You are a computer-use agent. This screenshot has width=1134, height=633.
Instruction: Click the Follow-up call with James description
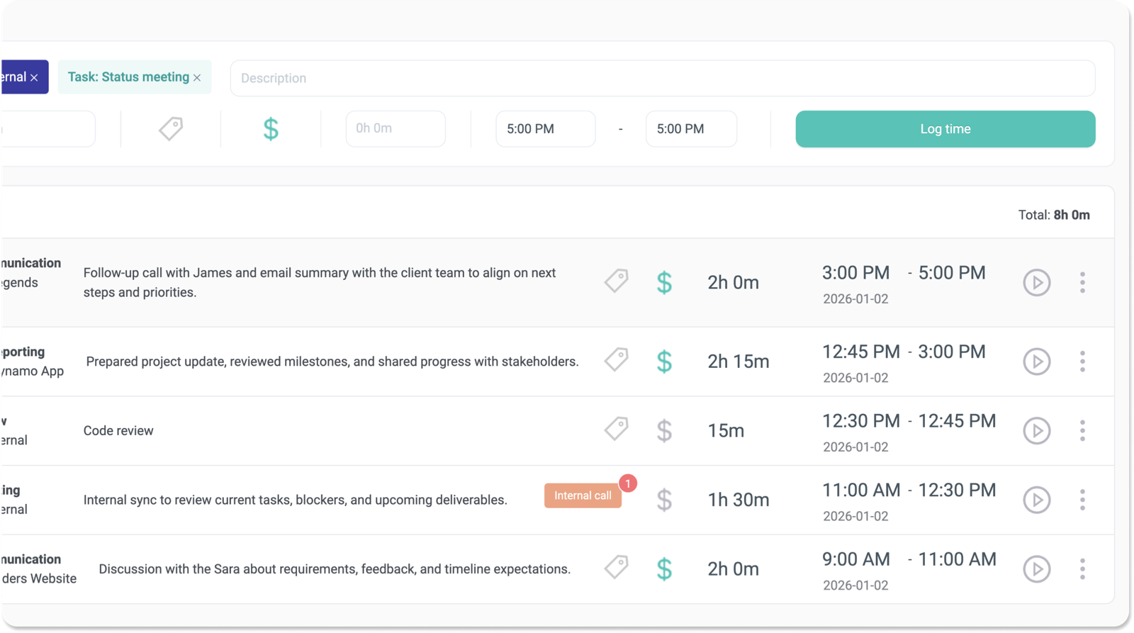(x=320, y=282)
